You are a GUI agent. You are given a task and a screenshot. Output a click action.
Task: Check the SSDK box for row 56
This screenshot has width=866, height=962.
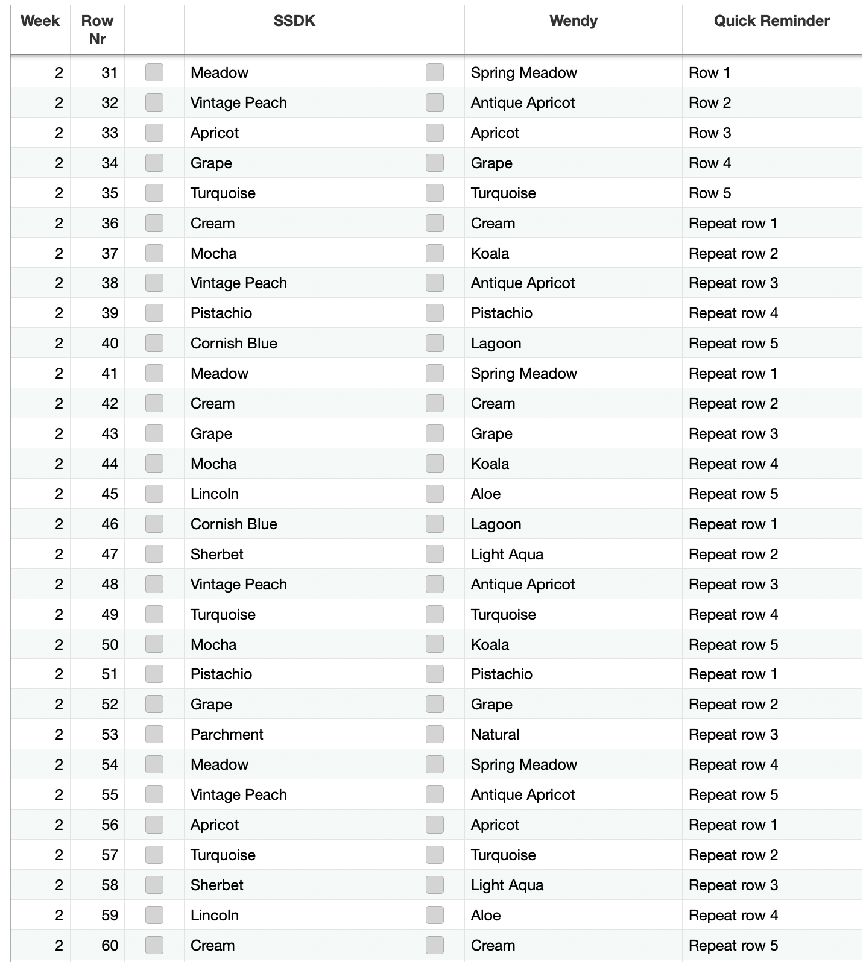[x=154, y=825]
